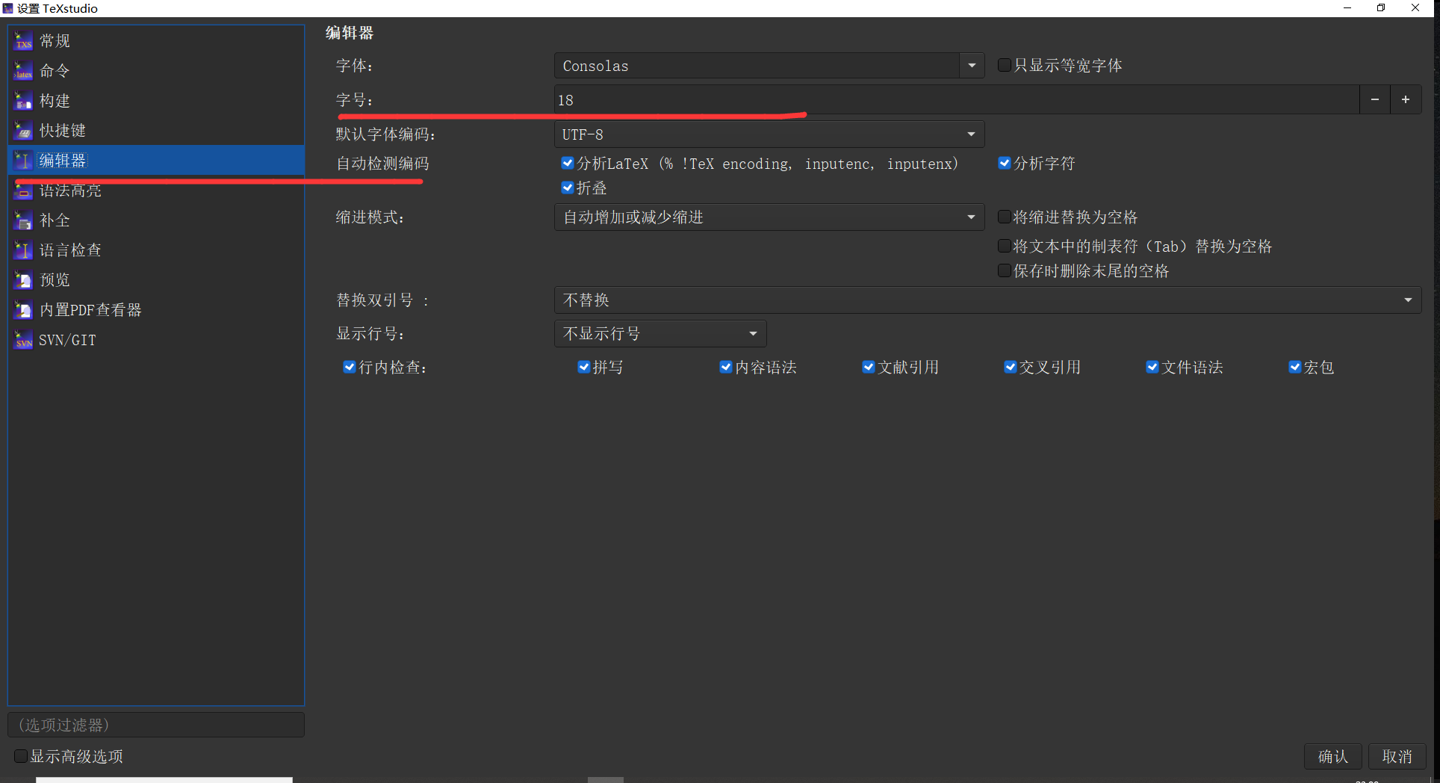
Task: Toggle 分析LaTeX encoding detection checkbox
Action: click(568, 164)
